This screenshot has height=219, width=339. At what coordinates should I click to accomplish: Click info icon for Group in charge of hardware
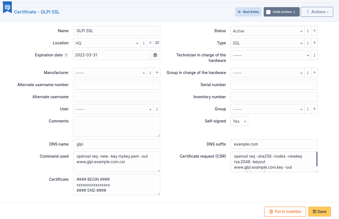(x=308, y=73)
